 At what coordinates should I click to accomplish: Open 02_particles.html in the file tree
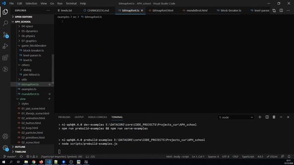coord(32,132)
